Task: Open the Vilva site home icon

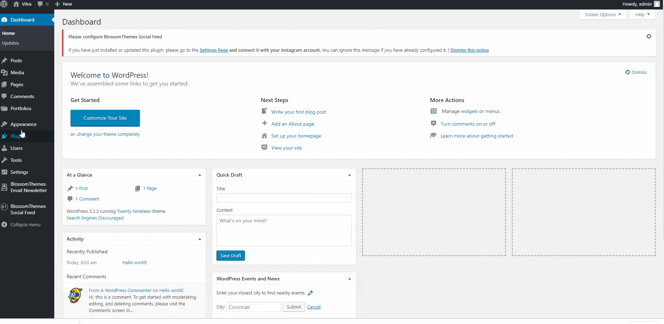Action: 16,4
